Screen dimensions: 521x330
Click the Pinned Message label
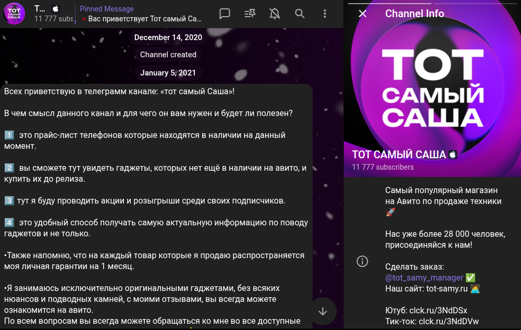tap(107, 9)
